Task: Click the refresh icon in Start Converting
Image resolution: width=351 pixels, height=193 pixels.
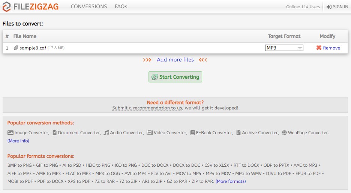Action: click(x=154, y=77)
